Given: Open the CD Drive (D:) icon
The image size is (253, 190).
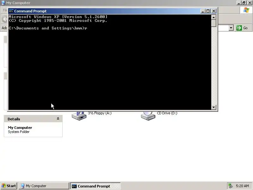Looking at the screenshot, I should point(148,116).
